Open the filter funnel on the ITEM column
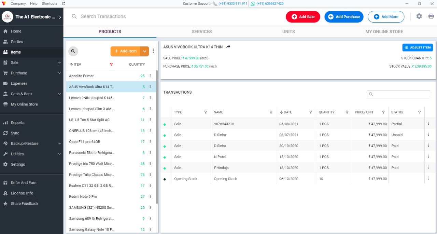This screenshot has height=234, width=437. pyautogui.click(x=111, y=64)
